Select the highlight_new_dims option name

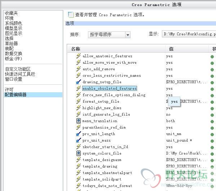pos(102,108)
